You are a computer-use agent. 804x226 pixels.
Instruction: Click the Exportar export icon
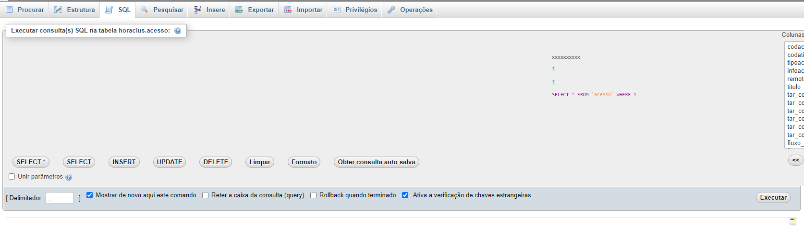pos(239,10)
